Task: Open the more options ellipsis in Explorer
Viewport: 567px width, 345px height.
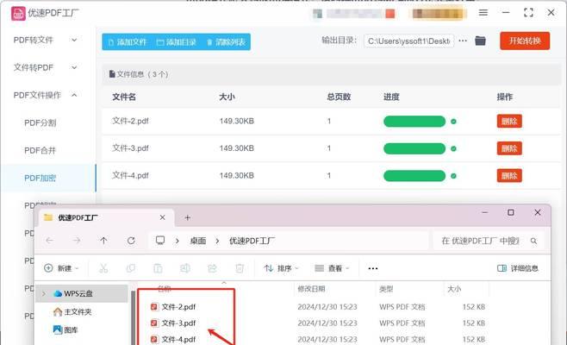Action: pos(373,268)
